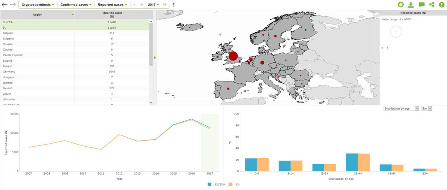Select Czech Republic in the table
Image resolution: width=447 pixels, height=190 pixels.
tap(75, 55)
